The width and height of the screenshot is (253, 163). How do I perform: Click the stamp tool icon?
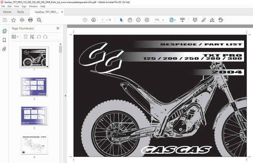pyautogui.click(x=221, y=20)
